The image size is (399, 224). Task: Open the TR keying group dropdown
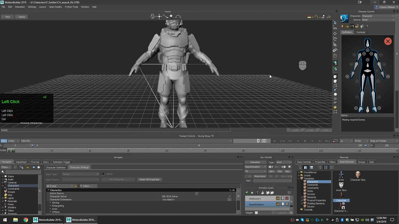(256, 171)
